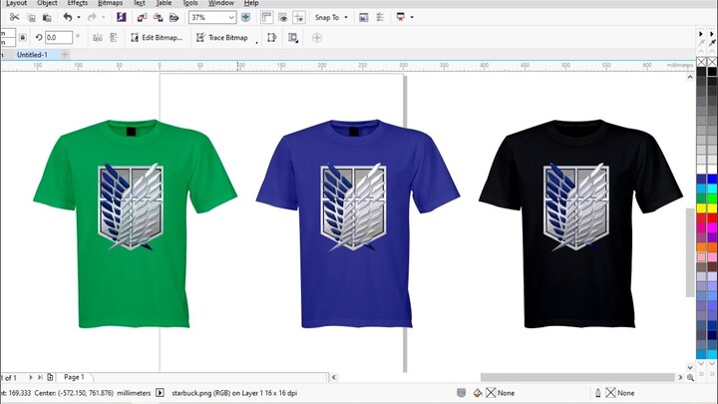This screenshot has height=404, width=718.
Task: Toggle the Lock ratio padlock
Action: (22, 38)
